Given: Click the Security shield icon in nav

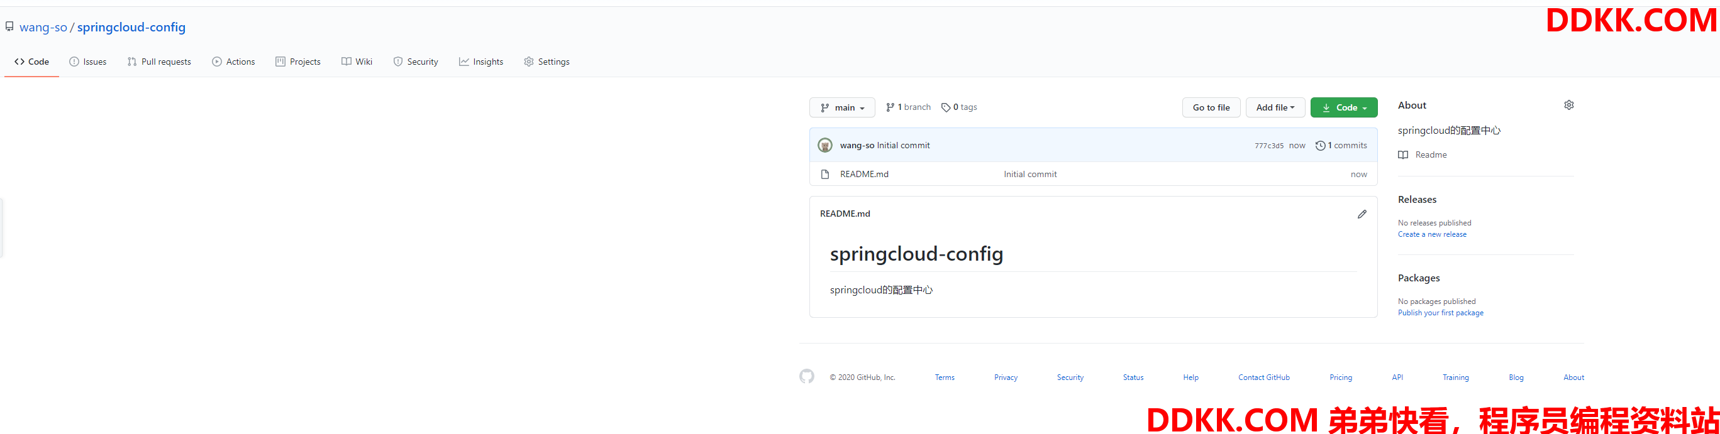Looking at the screenshot, I should [398, 62].
